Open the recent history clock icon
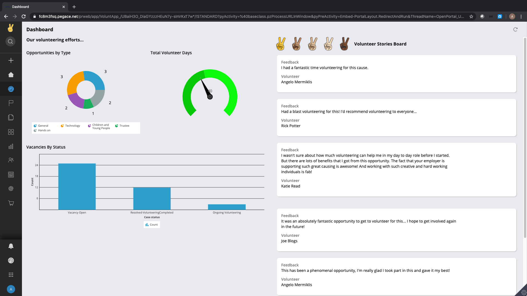The height and width of the screenshot is (296, 527). (11, 260)
